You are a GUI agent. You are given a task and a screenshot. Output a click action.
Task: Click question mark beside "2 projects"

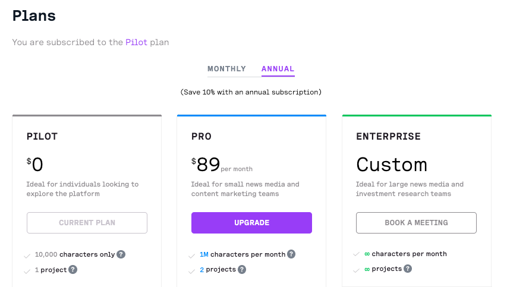pos(242,270)
